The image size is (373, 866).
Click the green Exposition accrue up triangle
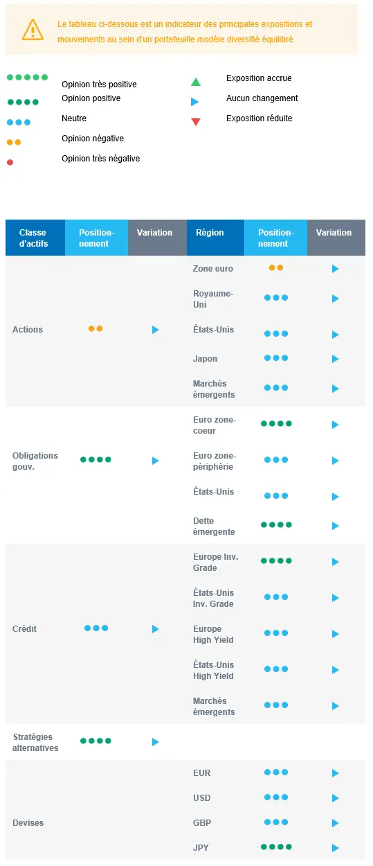[x=196, y=82]
